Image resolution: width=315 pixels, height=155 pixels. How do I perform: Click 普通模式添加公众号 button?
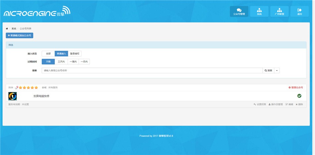[x=20, y=35]
